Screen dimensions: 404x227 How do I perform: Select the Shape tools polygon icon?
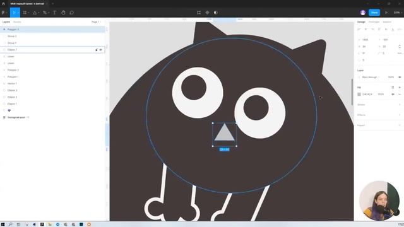click(35, 13)
